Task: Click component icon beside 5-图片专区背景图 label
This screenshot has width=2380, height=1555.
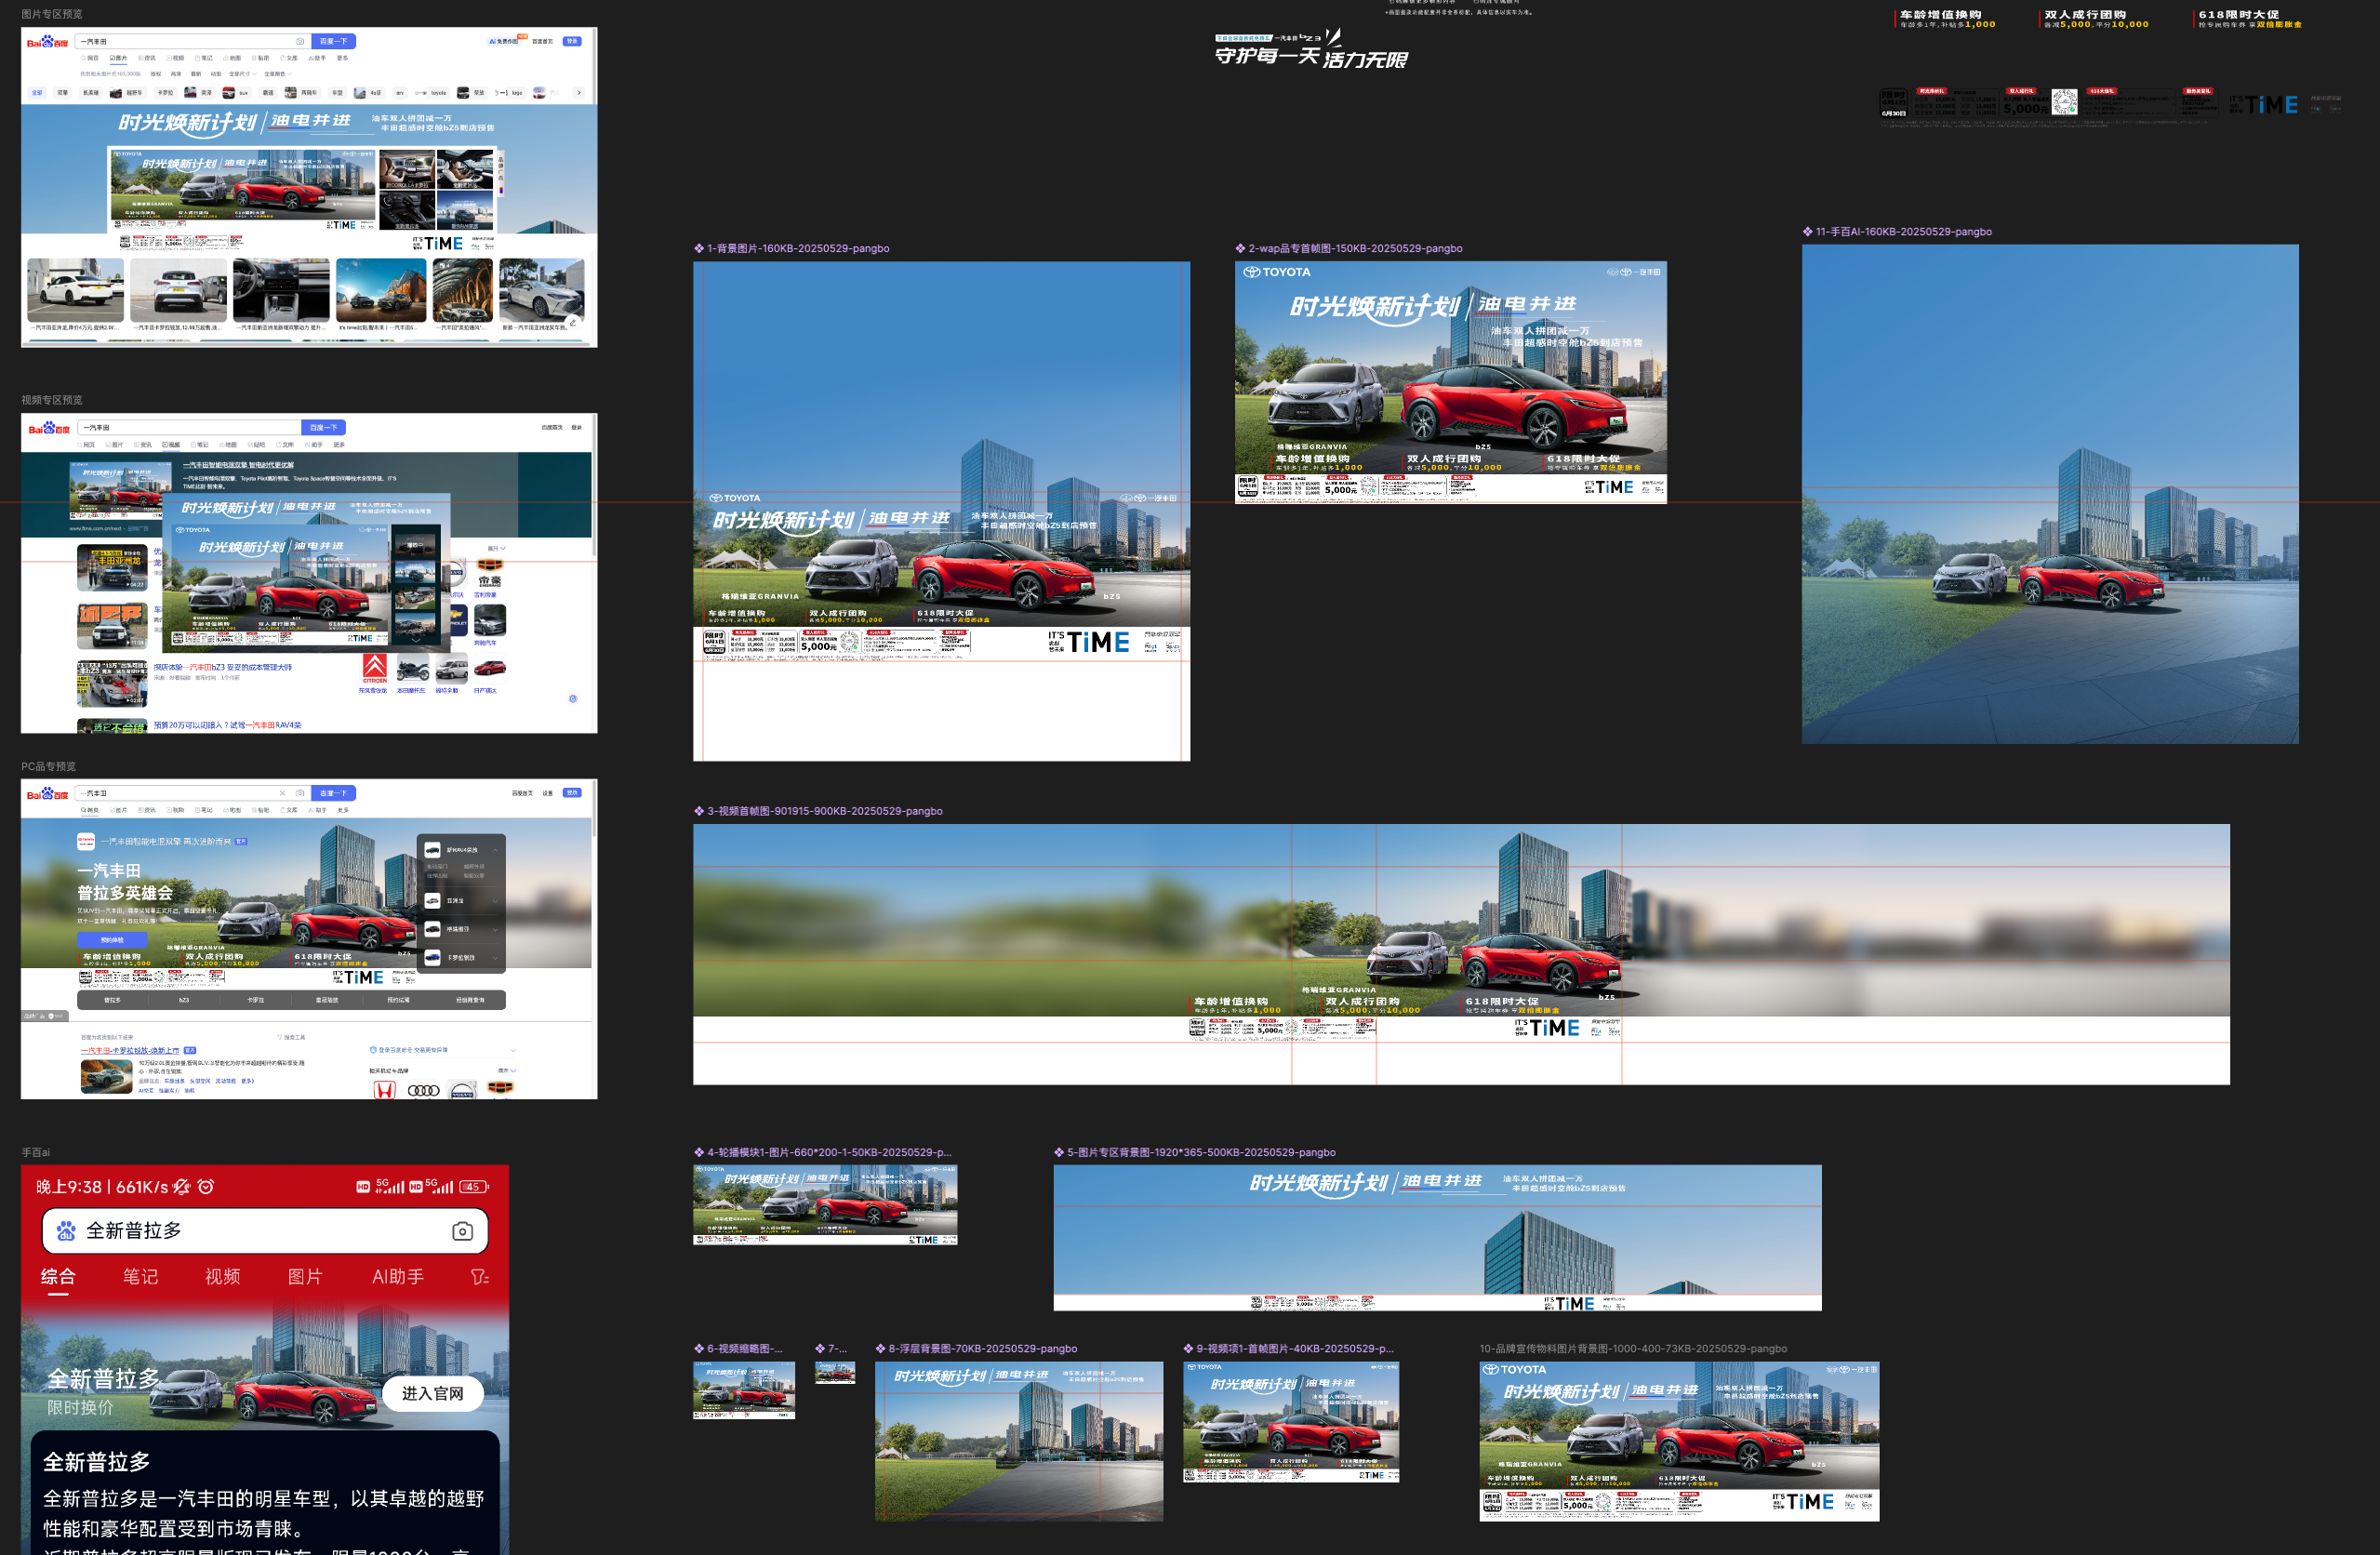Action: point(1060,1153)
